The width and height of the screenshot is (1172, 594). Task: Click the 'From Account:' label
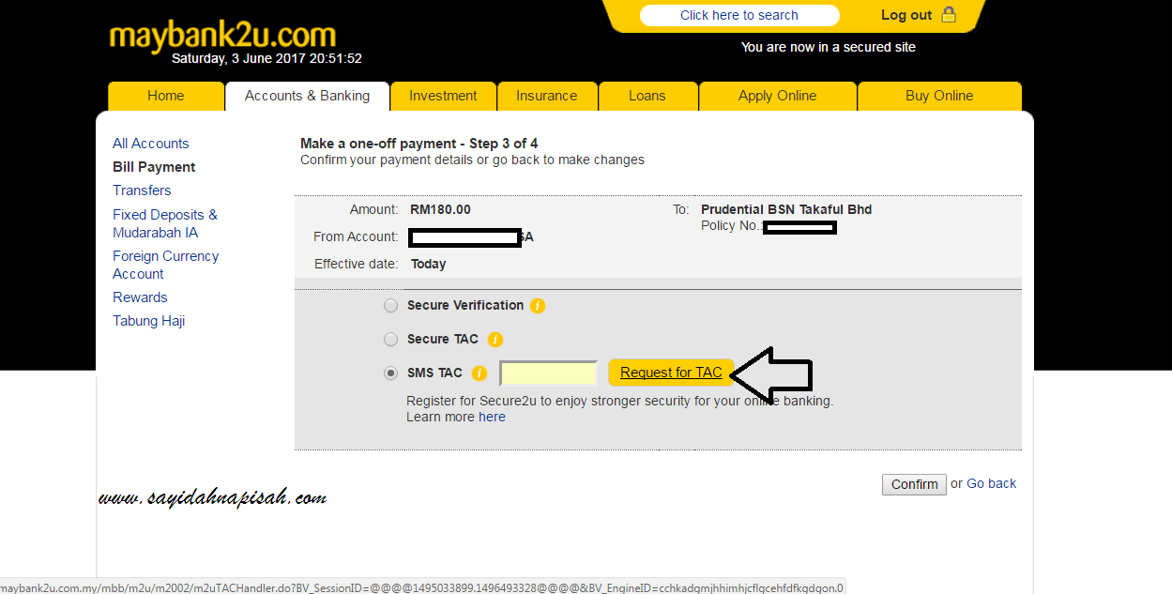coord(356,236)
